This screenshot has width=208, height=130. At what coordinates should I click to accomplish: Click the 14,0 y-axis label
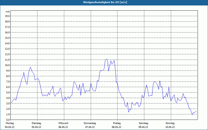(x=8, y=43)
